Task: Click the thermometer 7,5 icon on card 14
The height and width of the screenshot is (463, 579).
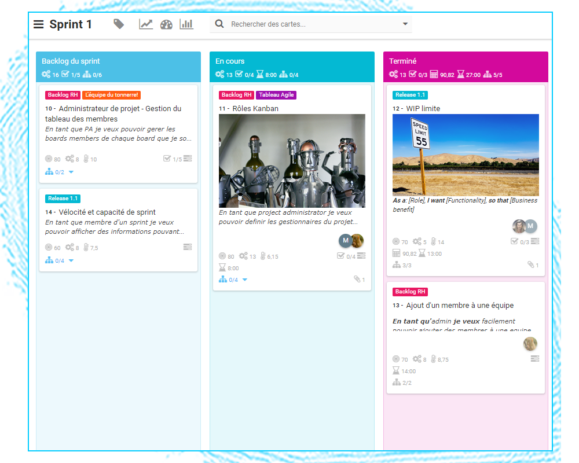Action: point(86,247)
